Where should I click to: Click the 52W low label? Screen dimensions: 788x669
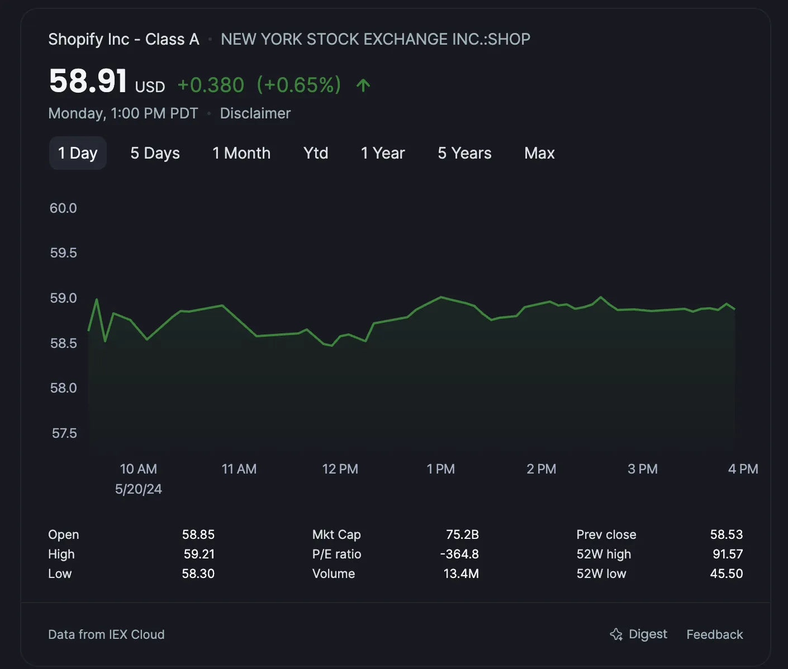pyautogui.click(x=601, y=574)
